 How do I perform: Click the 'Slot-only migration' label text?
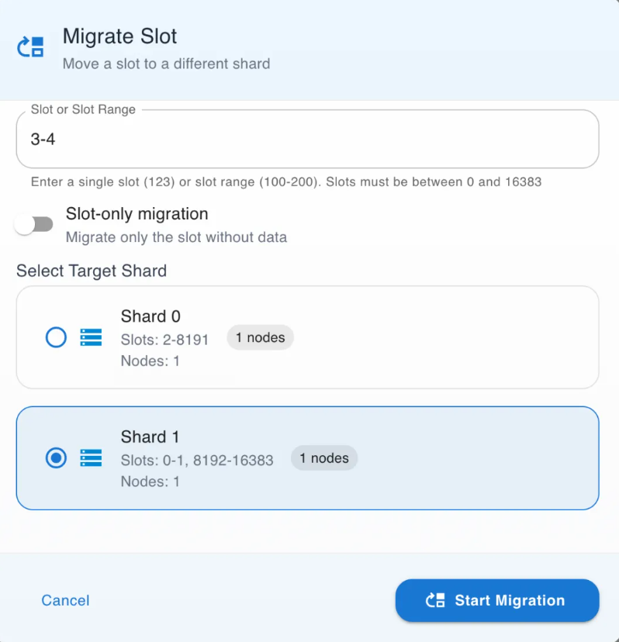point(137,214)
